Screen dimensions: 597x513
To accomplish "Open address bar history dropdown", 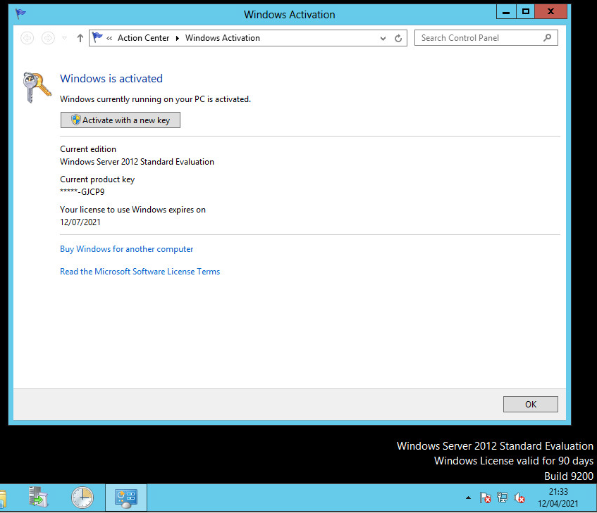I will pyautogui.click(x=383, y=39).
